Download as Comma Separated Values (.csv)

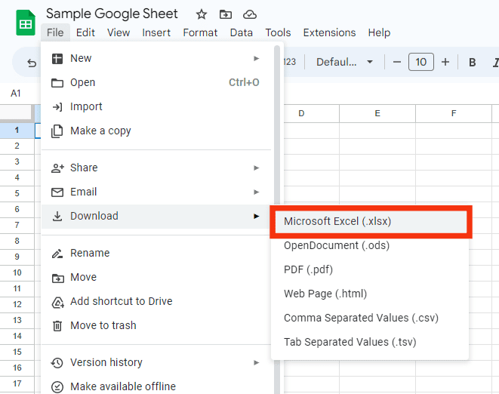(370, 318)
